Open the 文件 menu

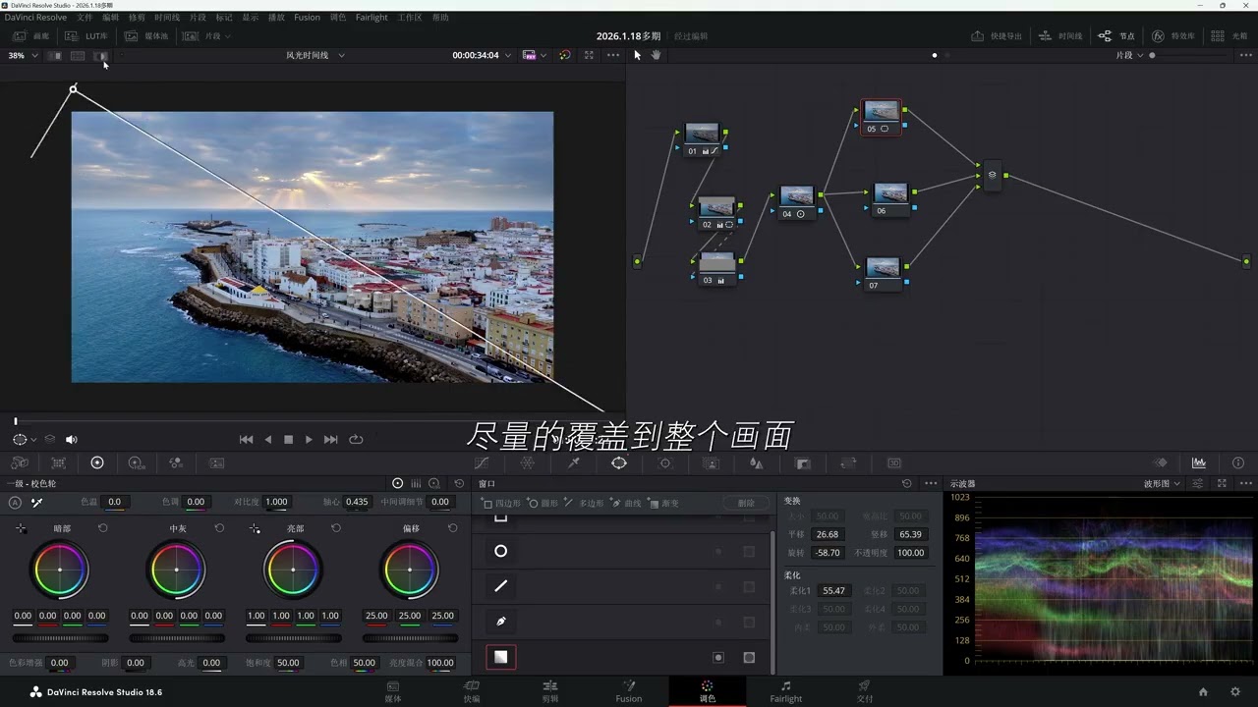pos(85,18)
